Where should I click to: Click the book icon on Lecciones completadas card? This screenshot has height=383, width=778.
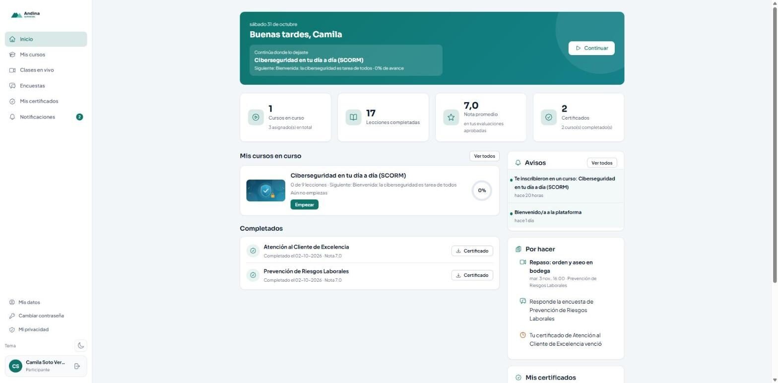353,118
